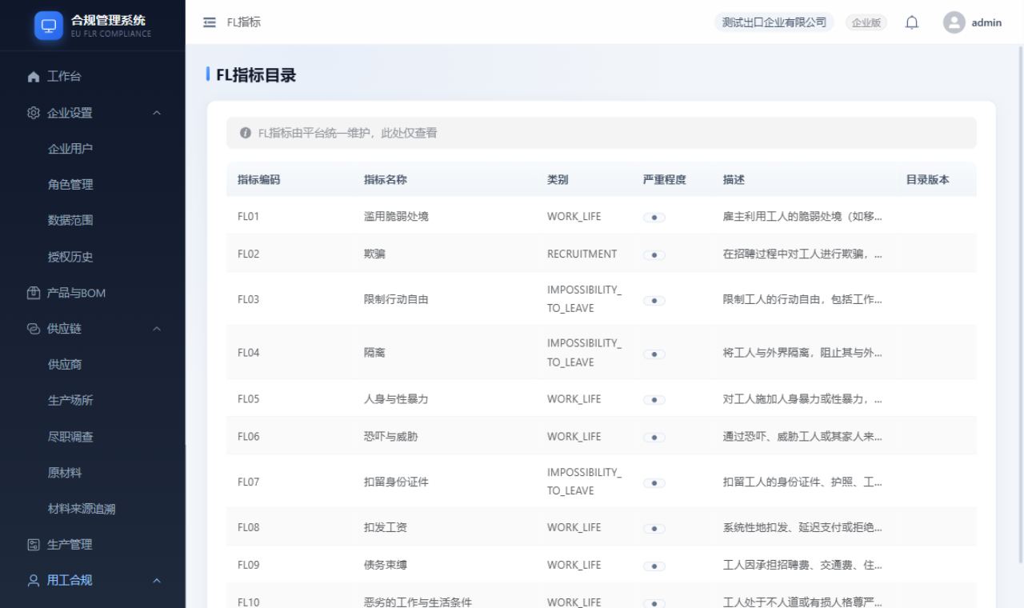Click the page's vertical scrollbar
This screenshot has width=1024, height=608.
click(x=1020, y=304)
